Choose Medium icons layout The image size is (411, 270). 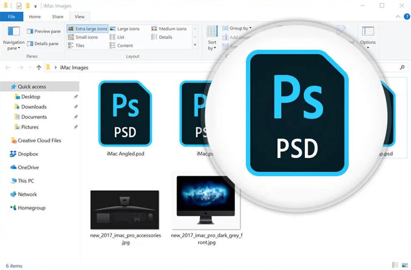tap(169, 28)
